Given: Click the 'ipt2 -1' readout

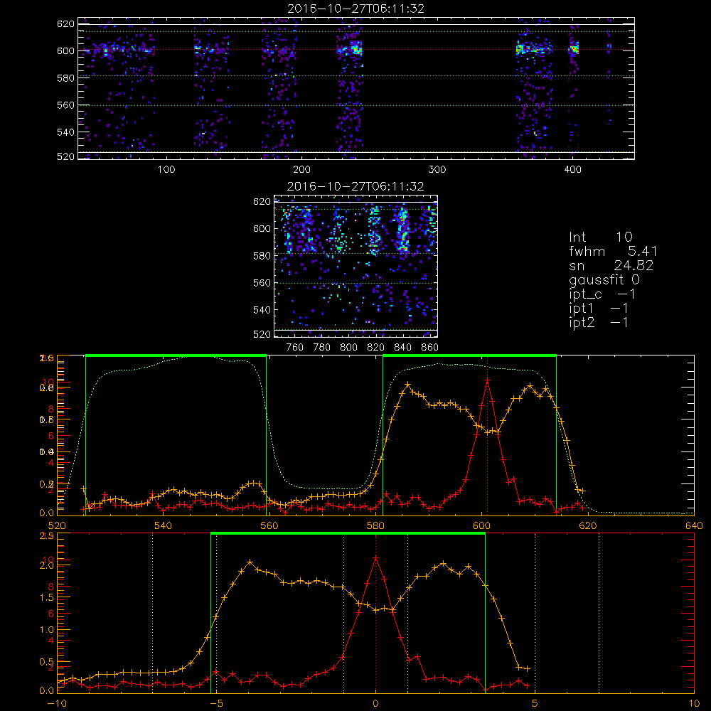Looking at the screenshot, I should click(599, 322).
